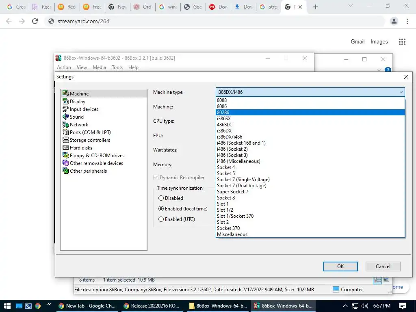Open the Help menu
The image size is (416, 312).
[x=133, y=67]
